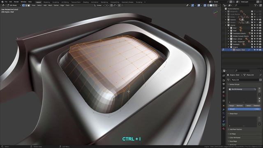263x148 pixels.
Task: Open the viewport View menu
Action: tap(34, 5)
